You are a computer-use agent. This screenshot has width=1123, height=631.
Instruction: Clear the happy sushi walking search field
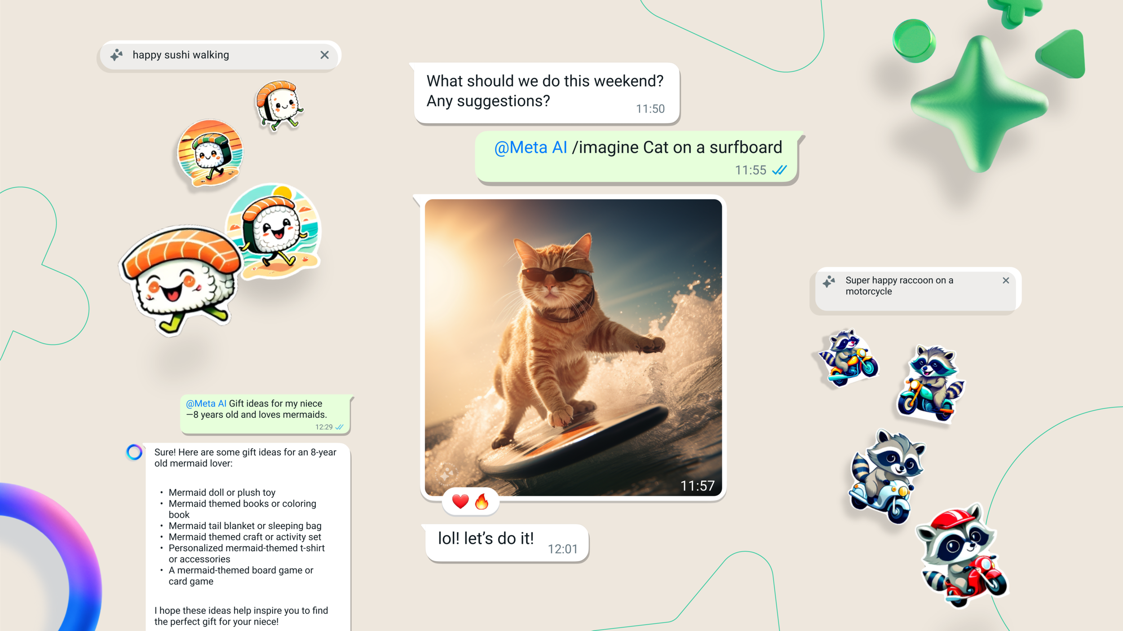click(x=325, y=54)
